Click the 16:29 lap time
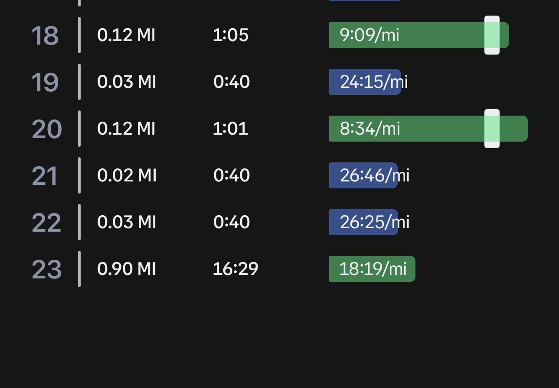The width and height of the screenshot is (559, 388). pos(235,269)
